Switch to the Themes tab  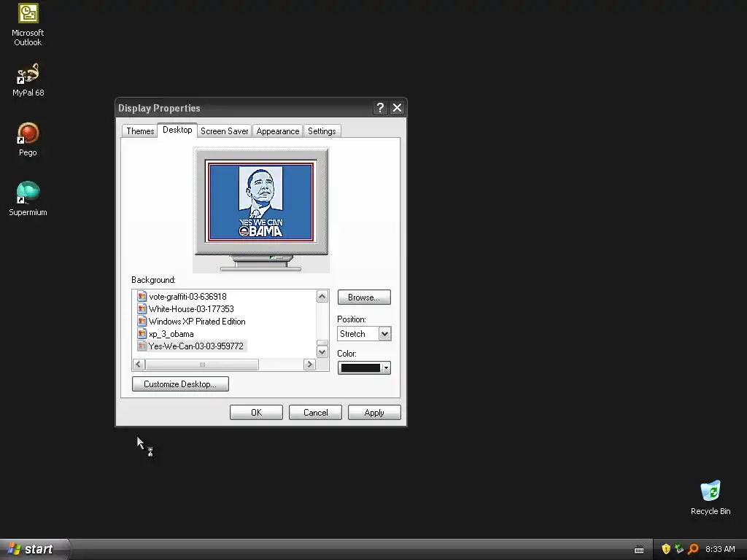click(x=140, y=131)
